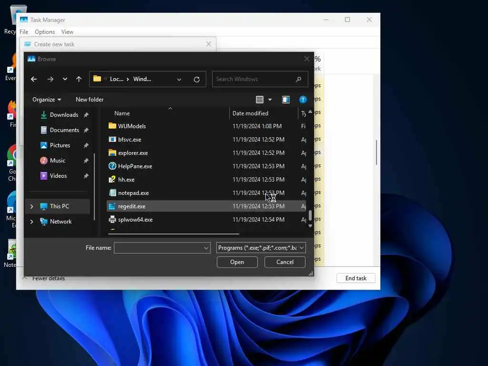
Task: Select the hh.exe file
Action: coord(207,180)
